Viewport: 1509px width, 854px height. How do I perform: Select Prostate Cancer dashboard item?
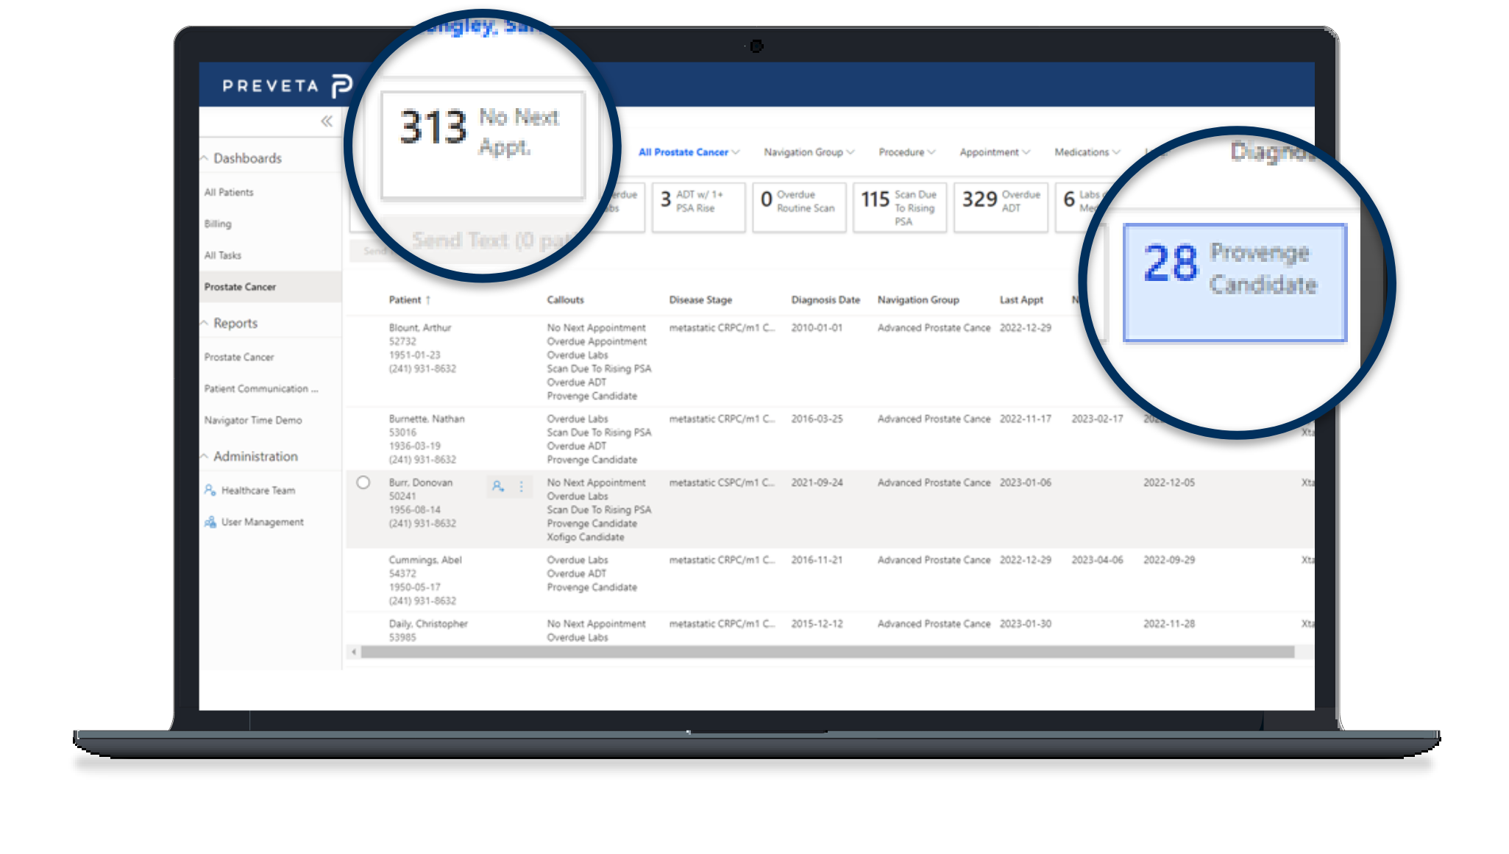click(270, 287)
